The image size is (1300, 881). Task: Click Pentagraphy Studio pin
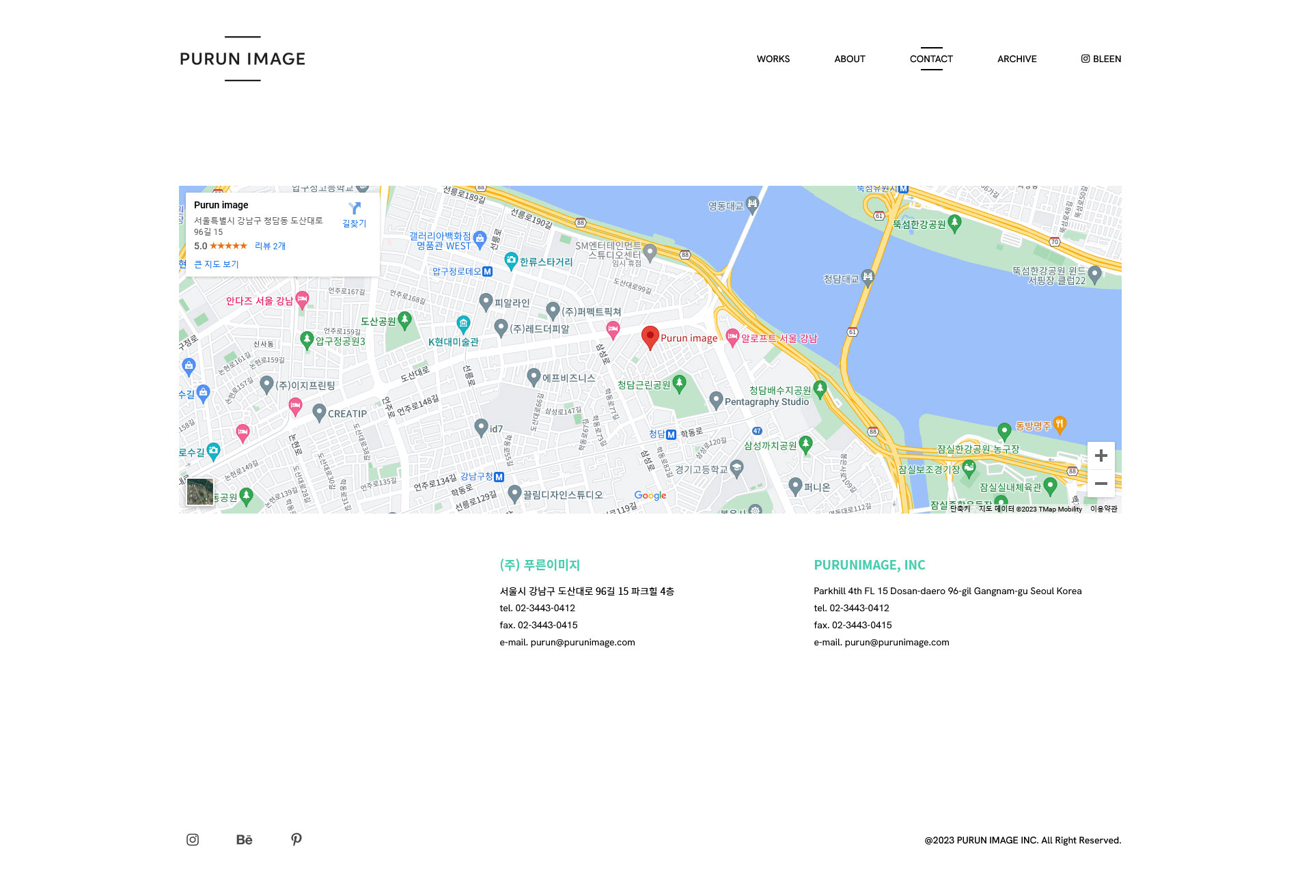tap(715, 400)
